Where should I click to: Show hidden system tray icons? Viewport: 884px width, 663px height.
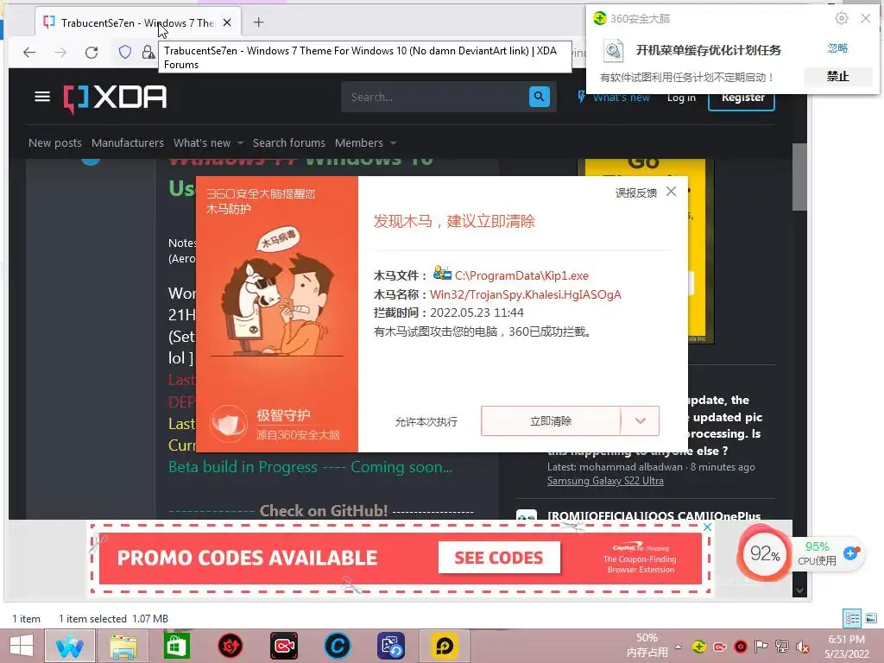pos(679,647)
